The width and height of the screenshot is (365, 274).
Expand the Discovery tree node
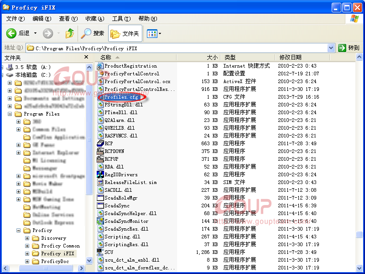(x=27, y=238)
